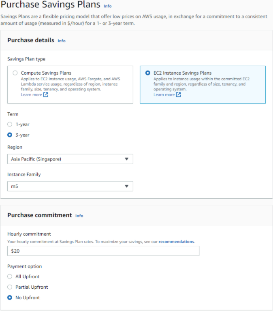Open Info link next to Purchase Savings Plans
This screenshot has height=311, width=273.
tap(108, 6)
